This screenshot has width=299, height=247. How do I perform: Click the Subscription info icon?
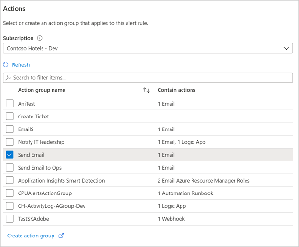point(40,38)
